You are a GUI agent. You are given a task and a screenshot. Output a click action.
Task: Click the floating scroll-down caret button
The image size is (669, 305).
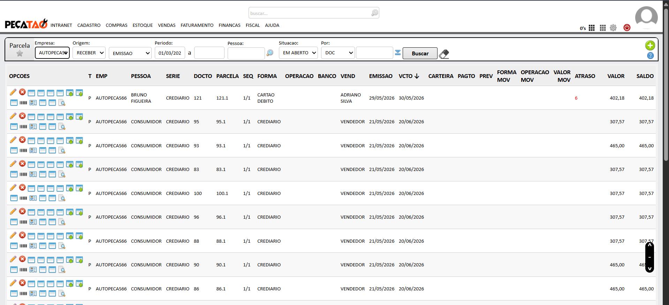click(649, 269)
